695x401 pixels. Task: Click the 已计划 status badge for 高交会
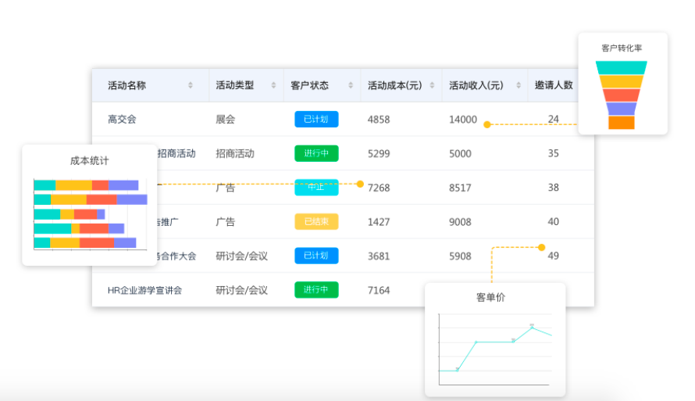[316, 120]
